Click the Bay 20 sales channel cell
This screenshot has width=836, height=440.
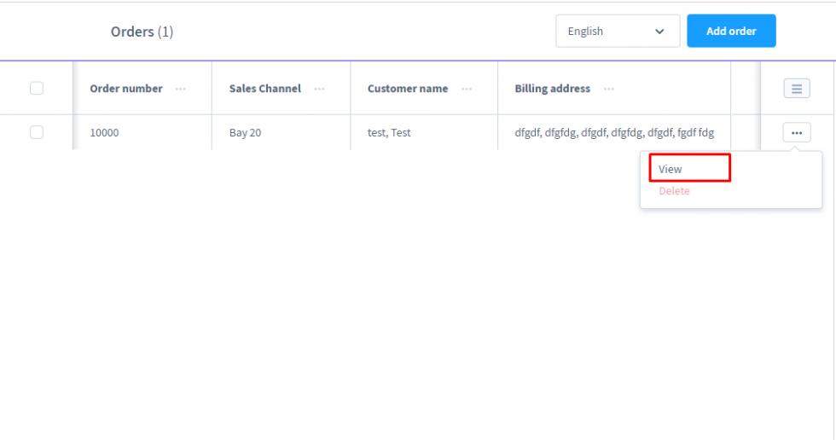click(246, 133)
